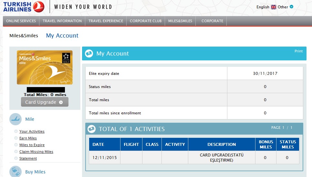The width and height of the screenshot is (312, 177).
Task: Click the Miles&Smiles elite gold card image
Action: coord(45,67)
